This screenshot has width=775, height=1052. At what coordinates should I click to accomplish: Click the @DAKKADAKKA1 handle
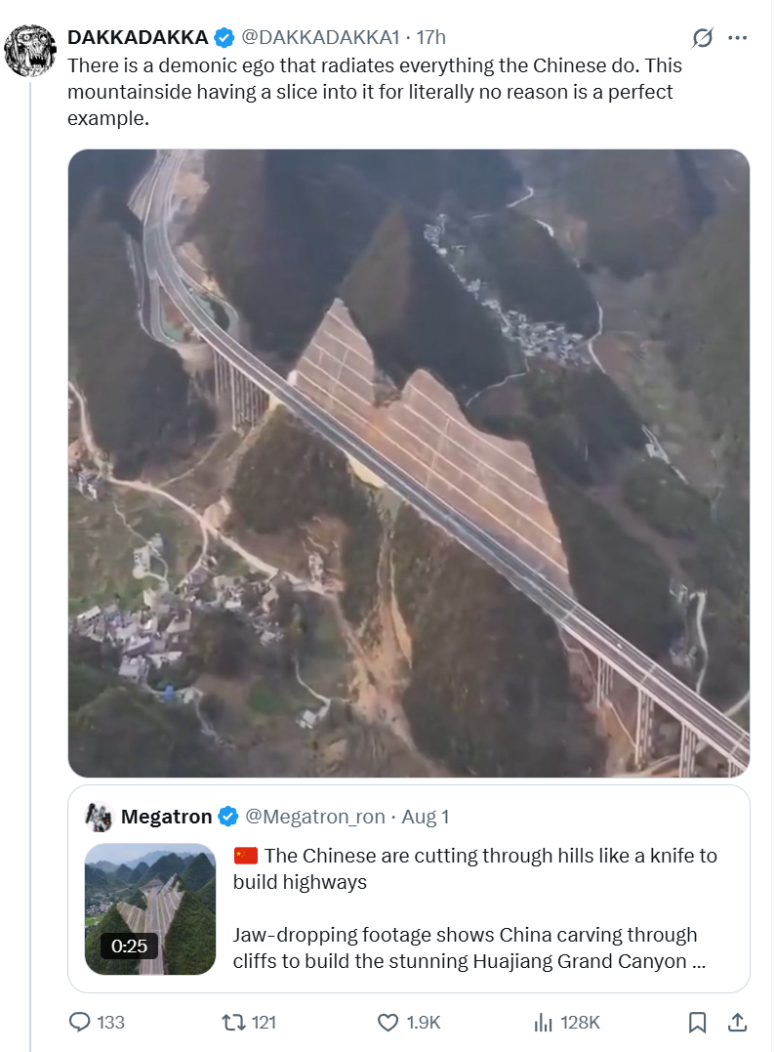coord(320,37)
